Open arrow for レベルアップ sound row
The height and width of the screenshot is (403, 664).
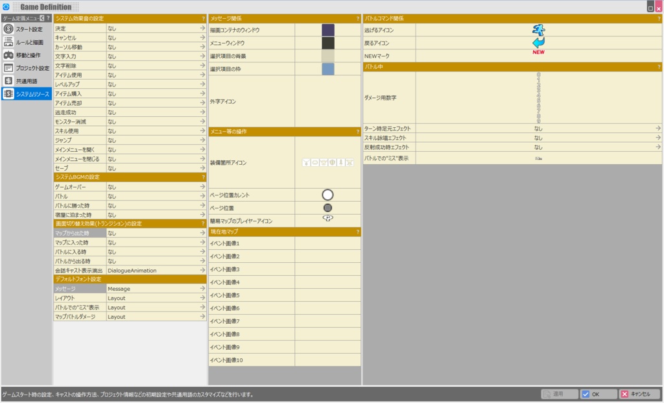[x=202, y=84]
